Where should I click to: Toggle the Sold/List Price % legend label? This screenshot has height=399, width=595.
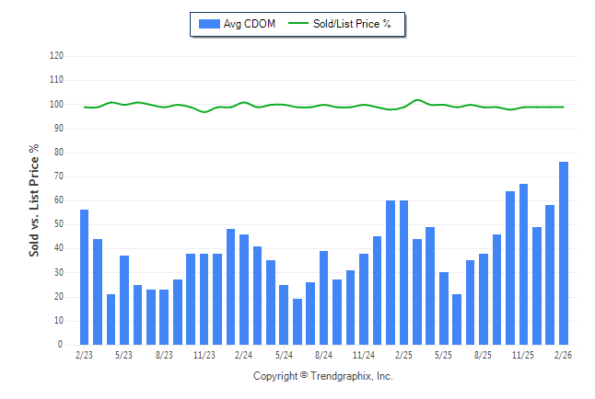[352, 24]
